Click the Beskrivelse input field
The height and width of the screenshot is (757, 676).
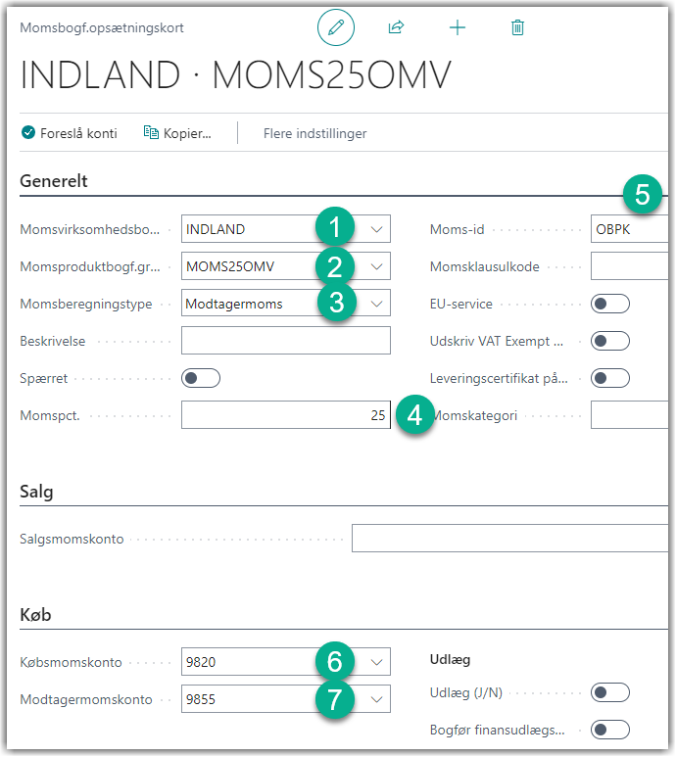click(x=286, y=341)
